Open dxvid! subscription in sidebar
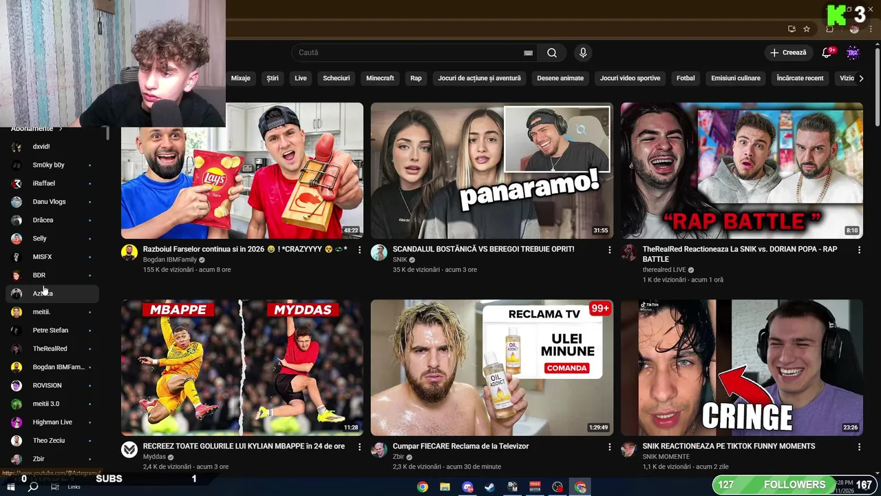Viewport: 881px width, 496px height. click(52, 147)
